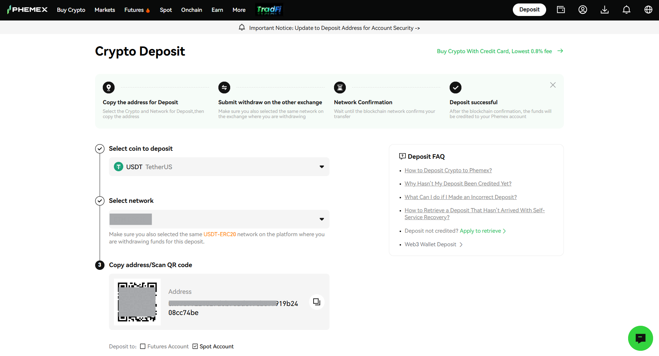Copy the deposit address with copy icon
The image size is (659, 356).
point(317,302)
